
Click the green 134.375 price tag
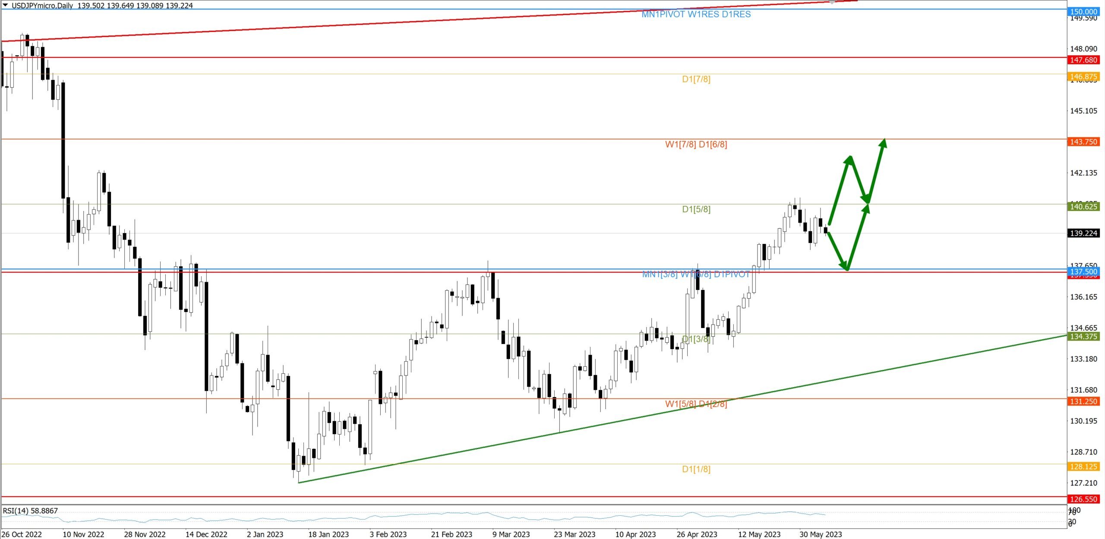[x=1083, y=336]
